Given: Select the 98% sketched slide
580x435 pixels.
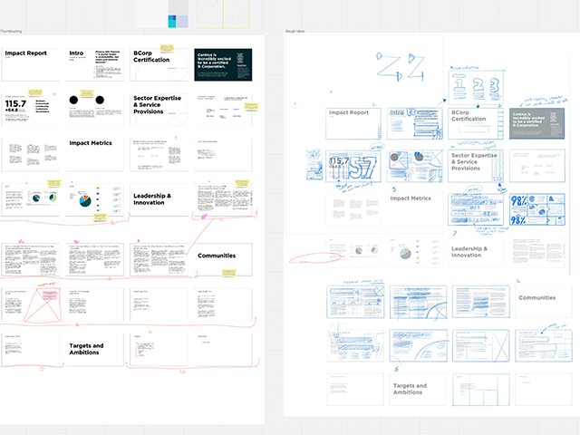Looking at the screenshot, I should click(537, 209).
